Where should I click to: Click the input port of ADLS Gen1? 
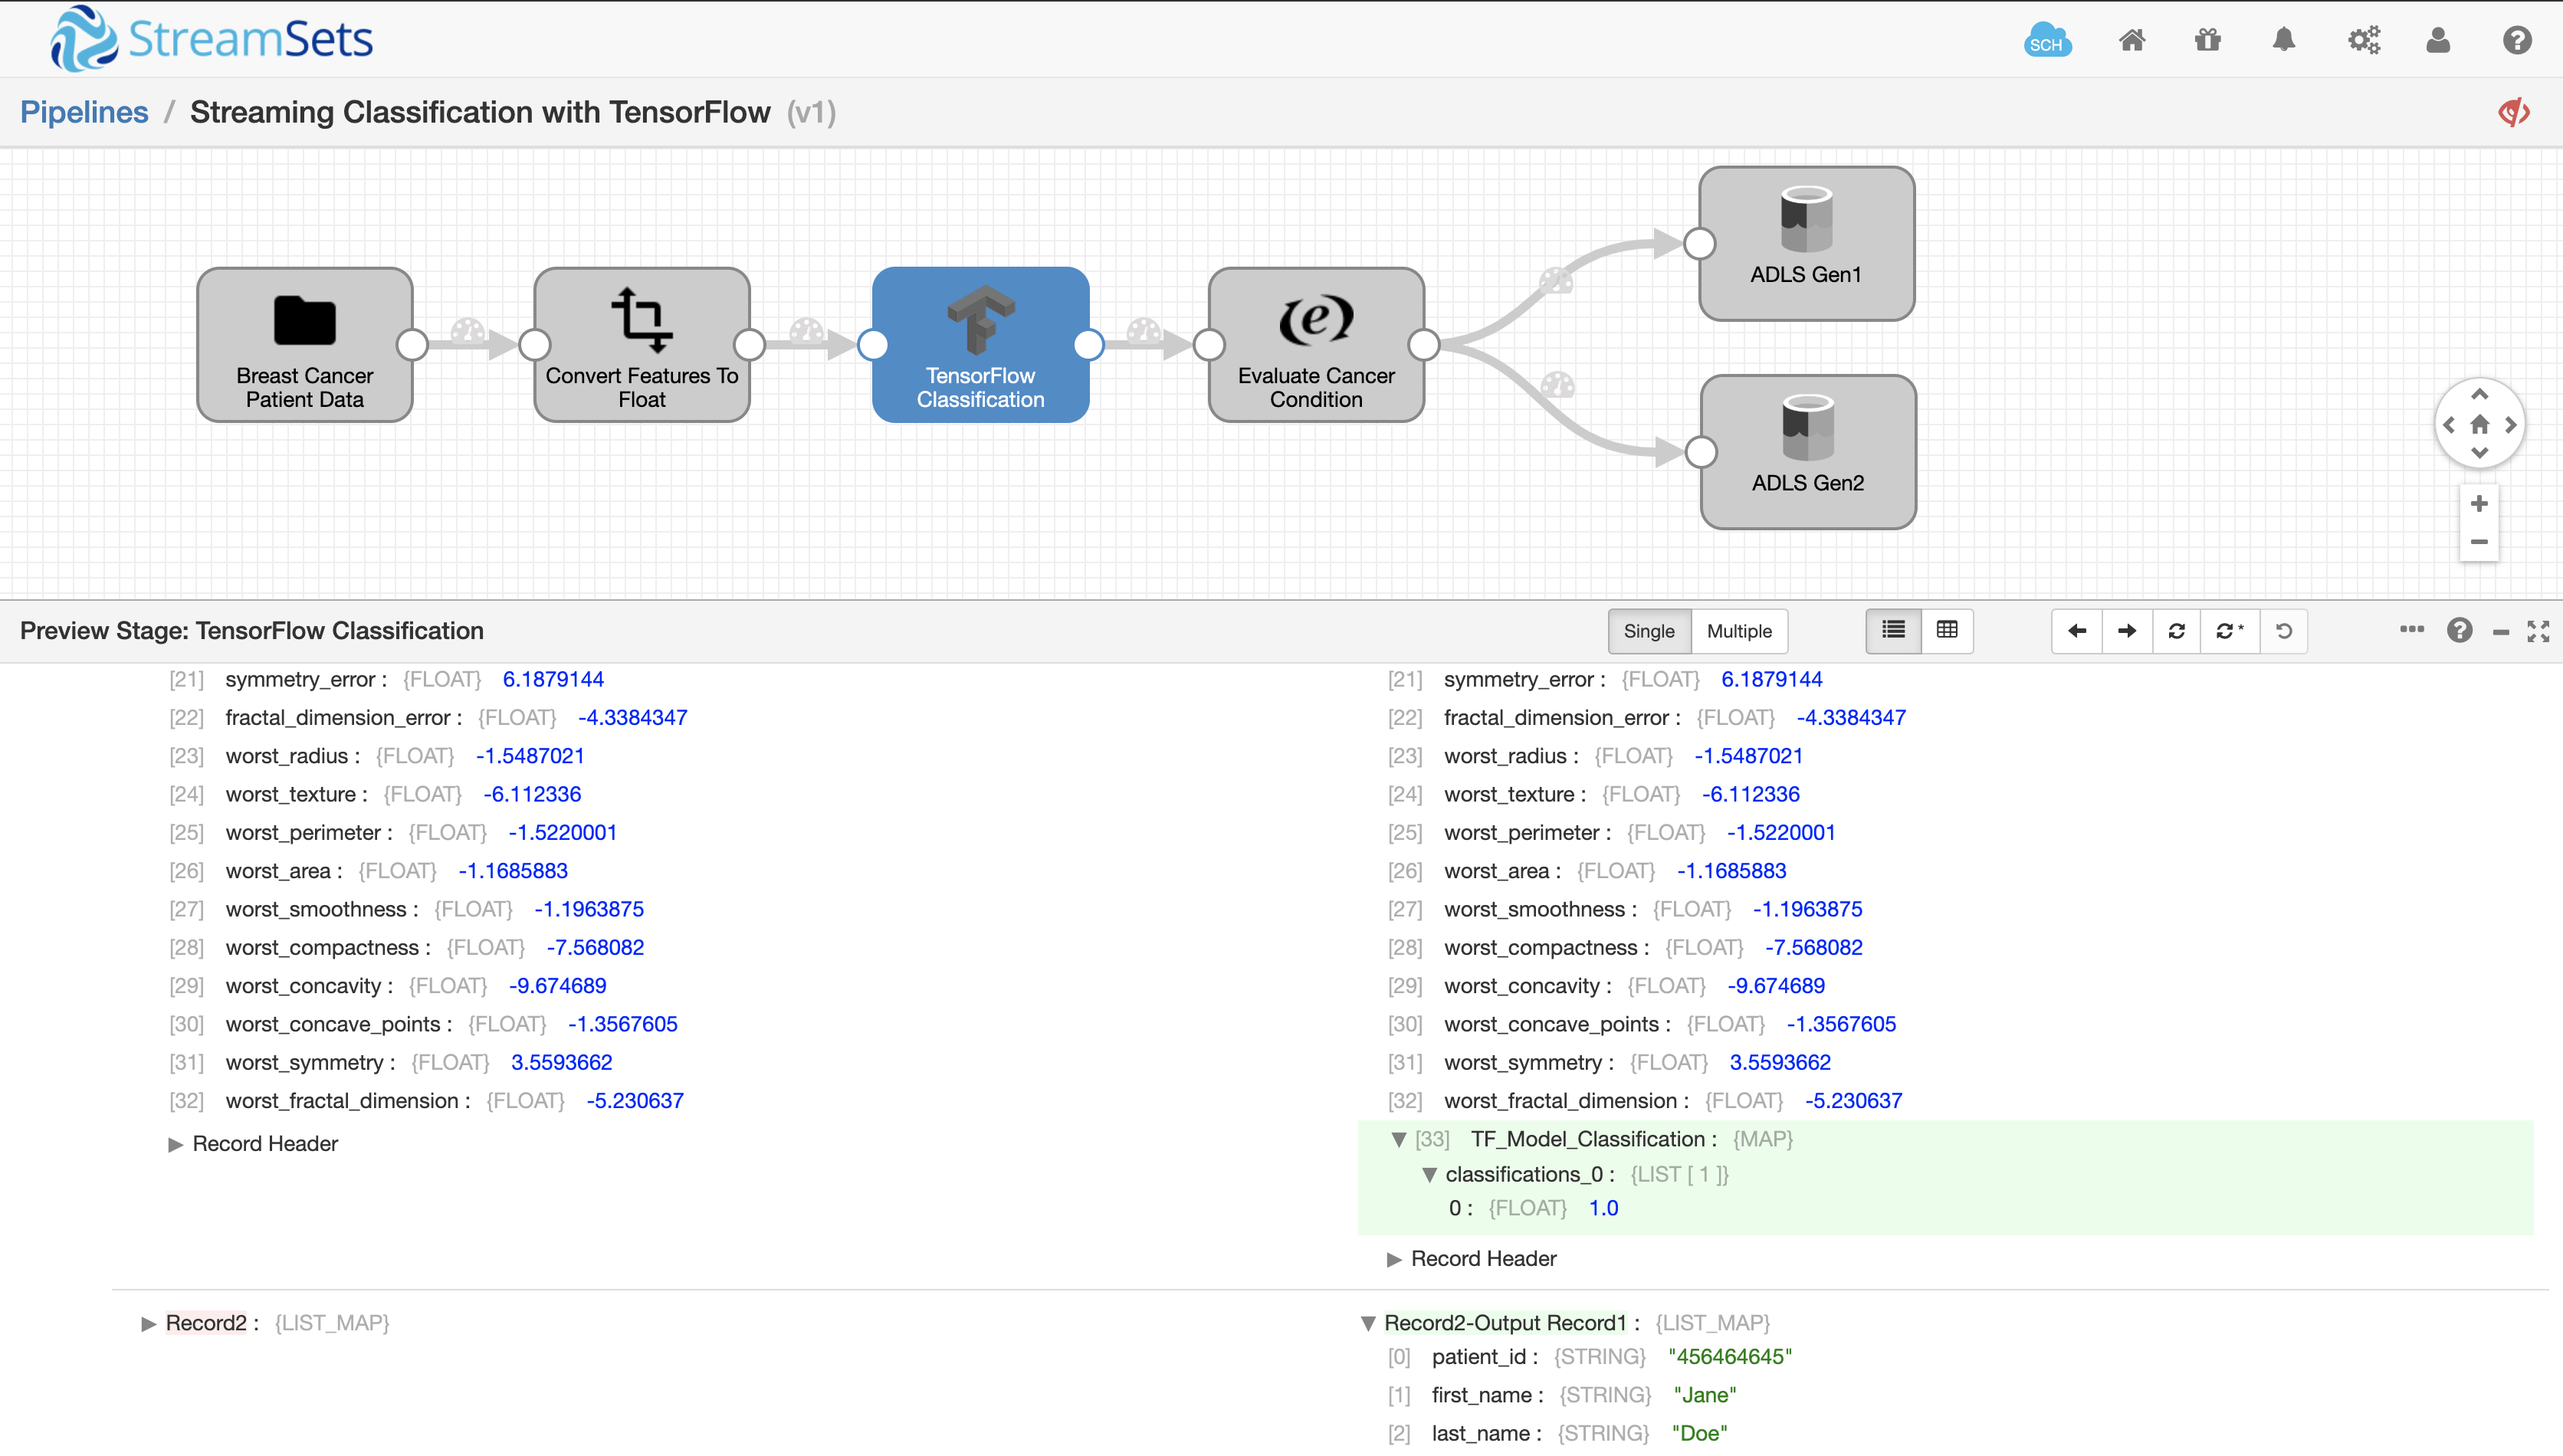pos(1700,243)
